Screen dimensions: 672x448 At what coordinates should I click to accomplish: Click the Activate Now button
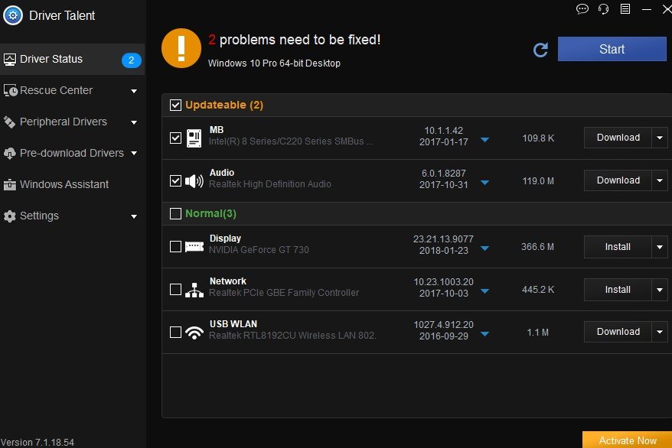tap(627, 440)
